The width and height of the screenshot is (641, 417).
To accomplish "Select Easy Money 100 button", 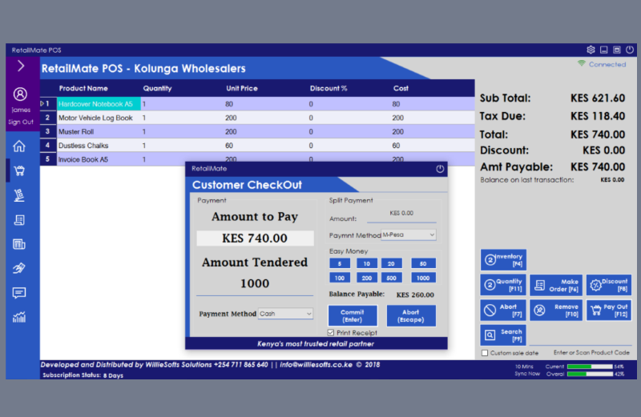I will click(340, 278).
